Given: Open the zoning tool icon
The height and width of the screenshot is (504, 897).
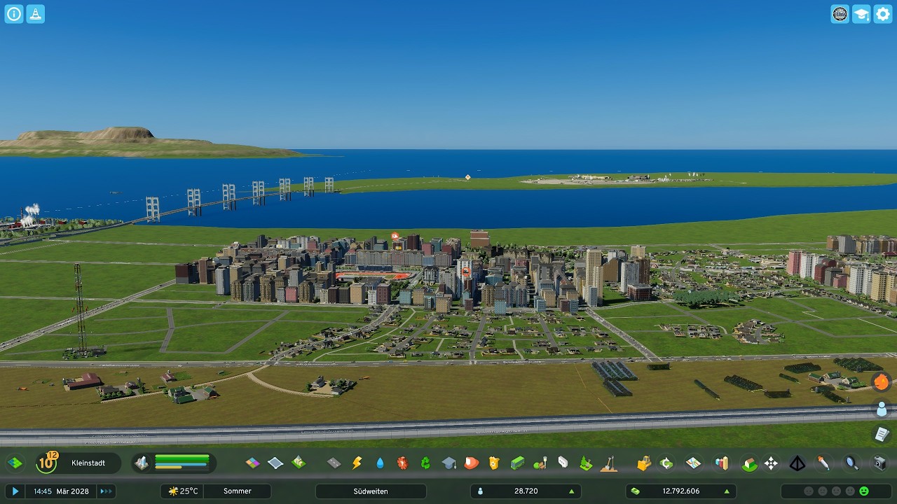Looking at the screenshot, I should (253, 463).
